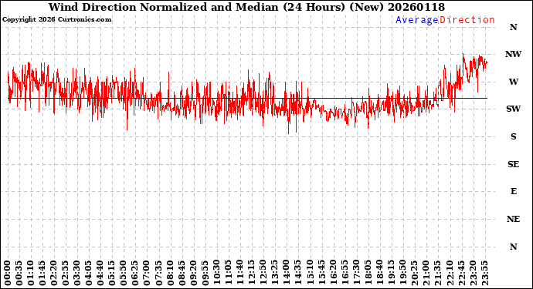533x289 pixels.
Task: Click the 23:55 time label
Action: pos(484,274)
